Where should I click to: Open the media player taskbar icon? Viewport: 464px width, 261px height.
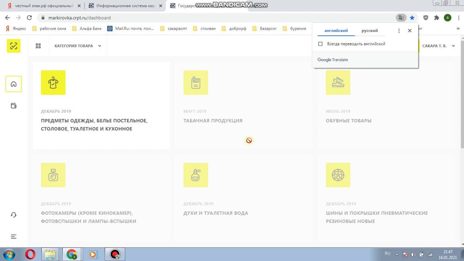coord(93,254)
